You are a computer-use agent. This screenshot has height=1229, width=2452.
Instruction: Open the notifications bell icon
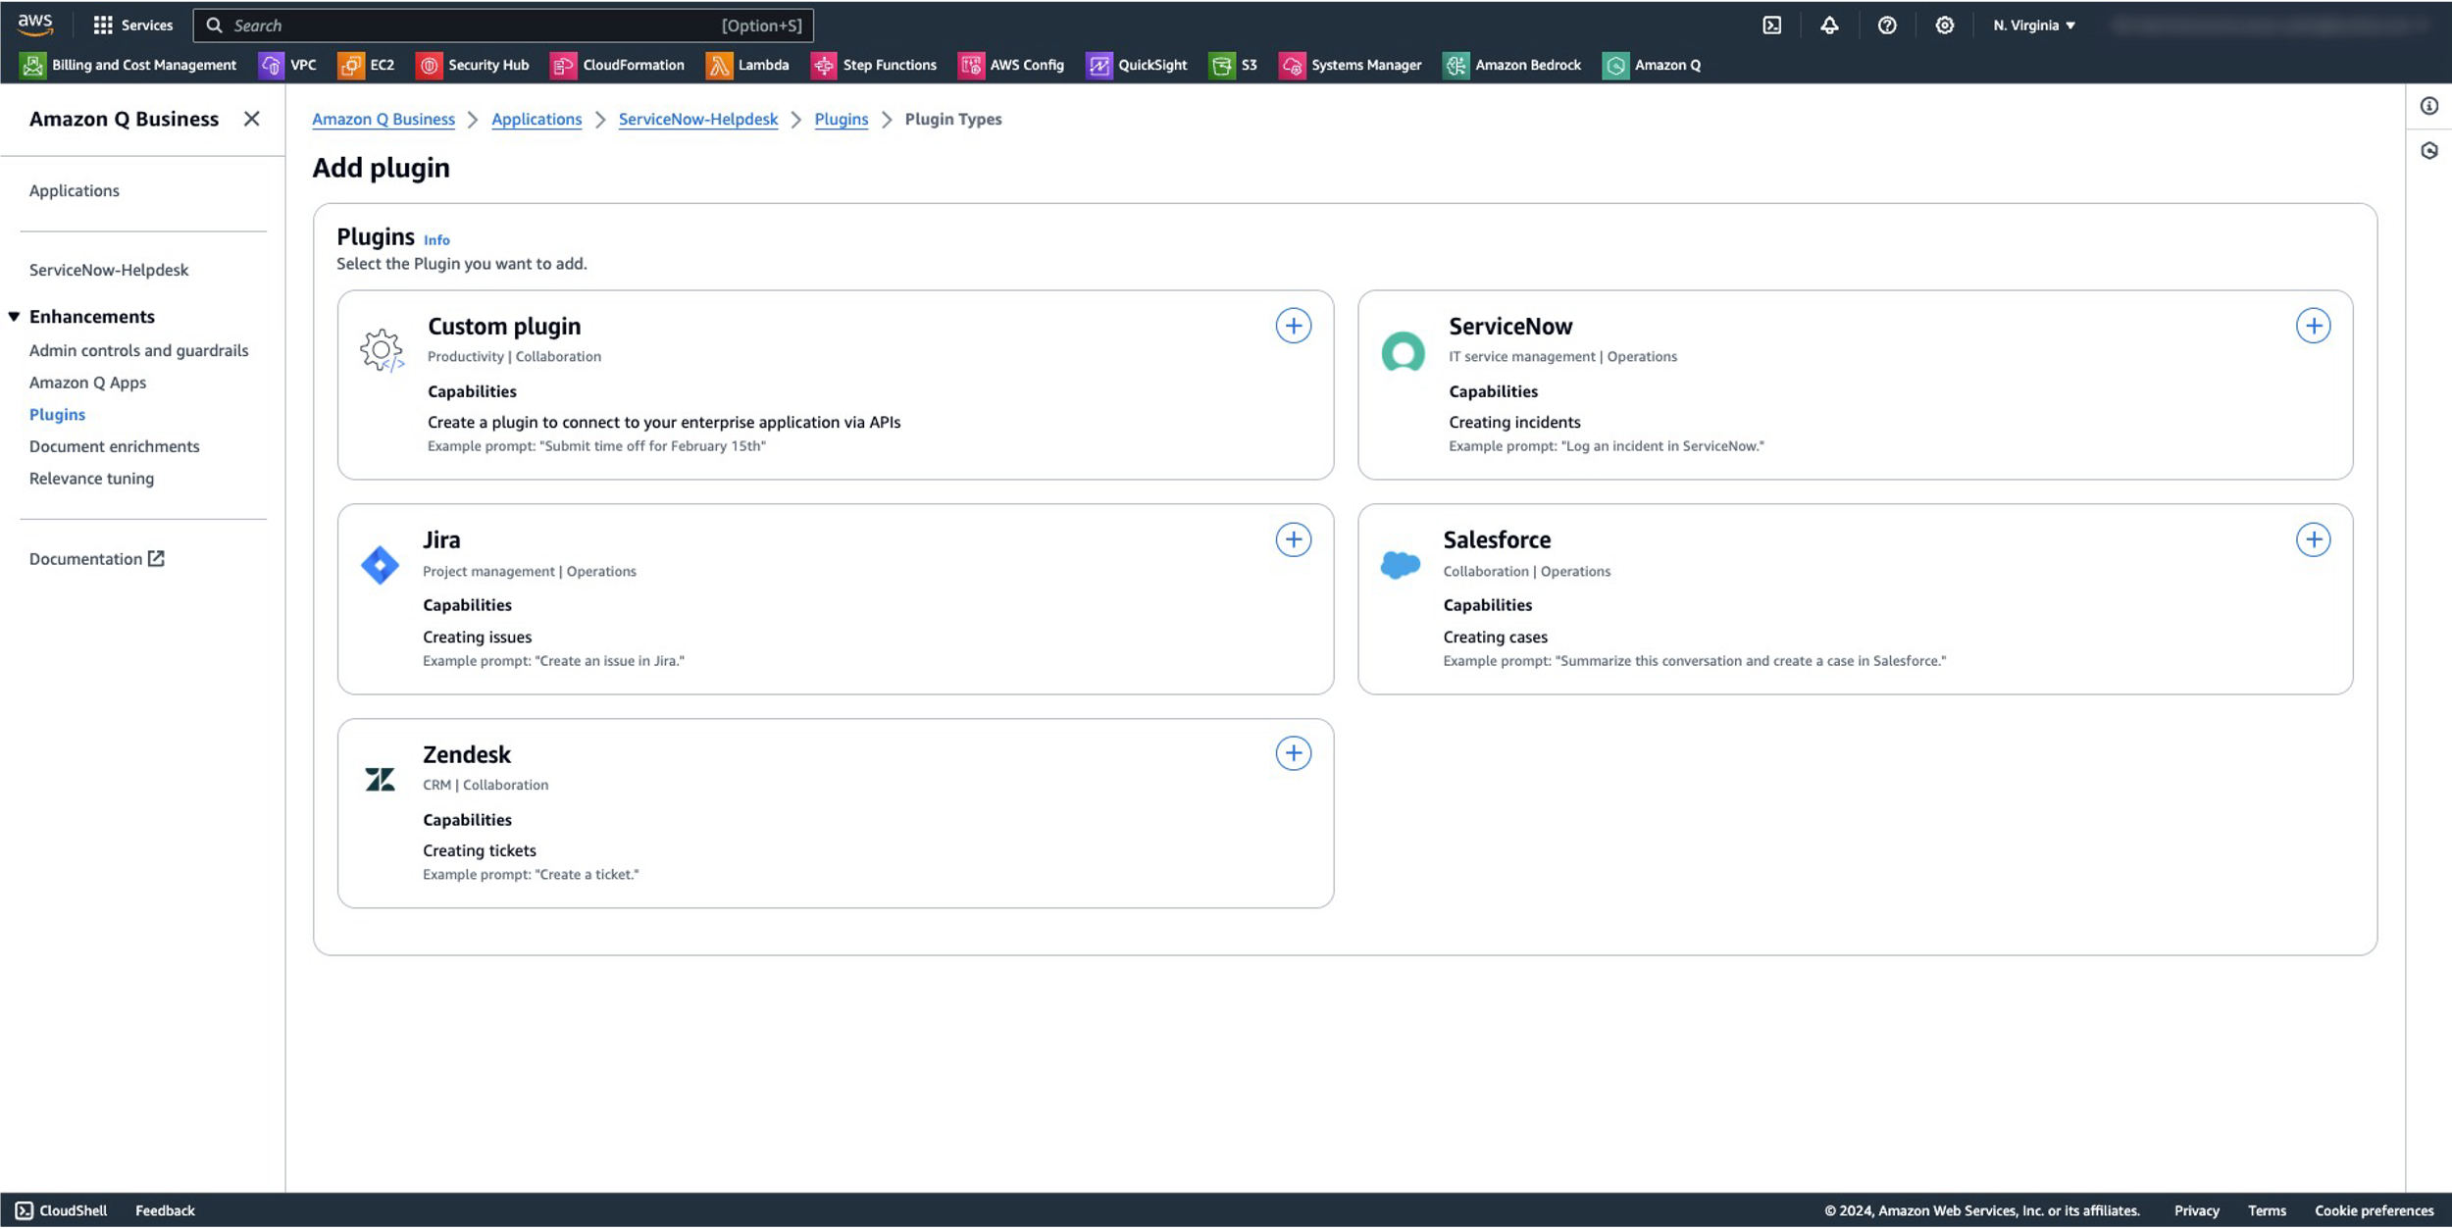click(1829, 26)
